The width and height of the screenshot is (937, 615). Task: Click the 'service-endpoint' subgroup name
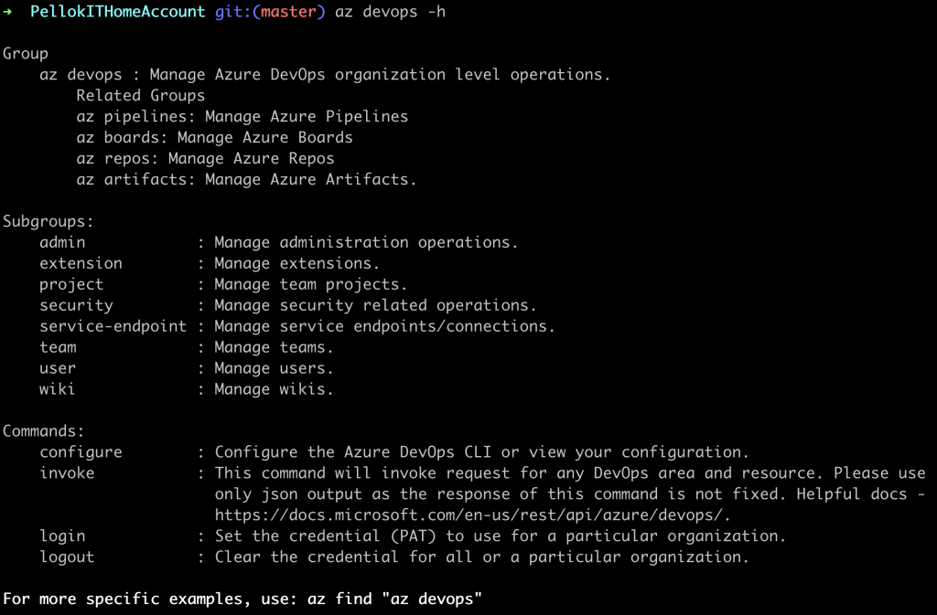113,326
